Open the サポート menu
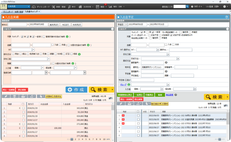The height and width of the screenshot is (142, 231). [197, 7]
